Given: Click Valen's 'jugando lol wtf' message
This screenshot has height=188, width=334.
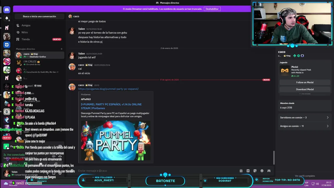Looking at the screenshot, I should pyautogui.click(x=87, y=57).
